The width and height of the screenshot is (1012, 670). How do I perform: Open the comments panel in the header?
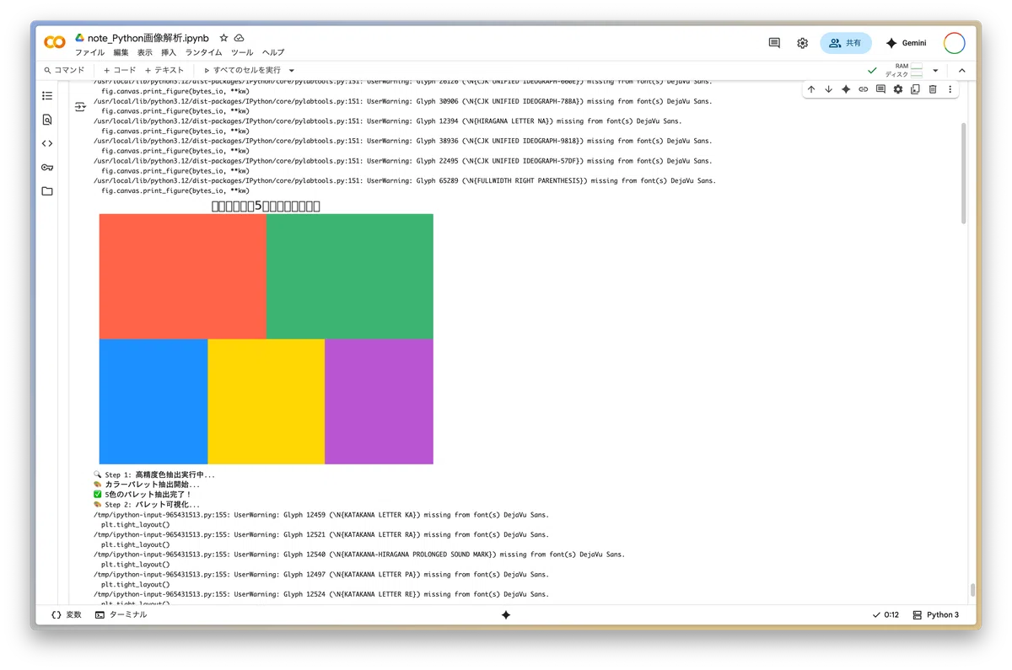click(774, 43)
